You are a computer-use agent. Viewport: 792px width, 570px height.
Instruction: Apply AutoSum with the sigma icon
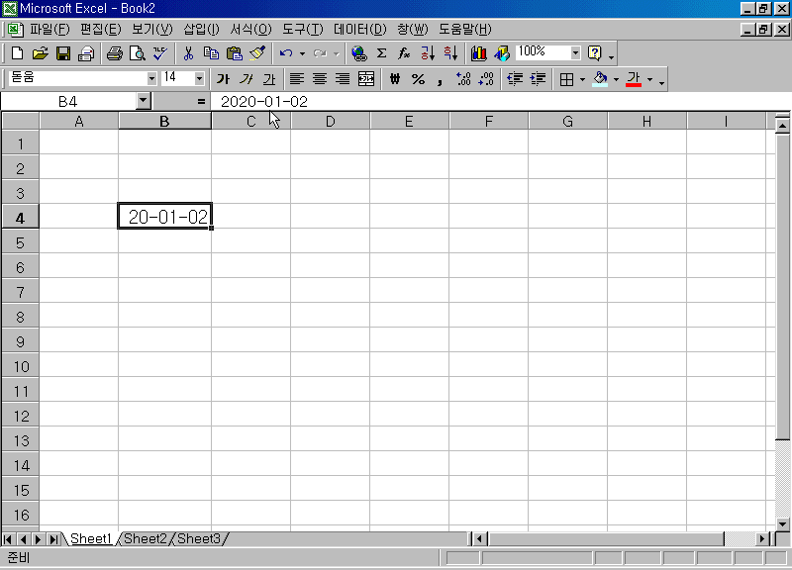click(x=382, y=53)
